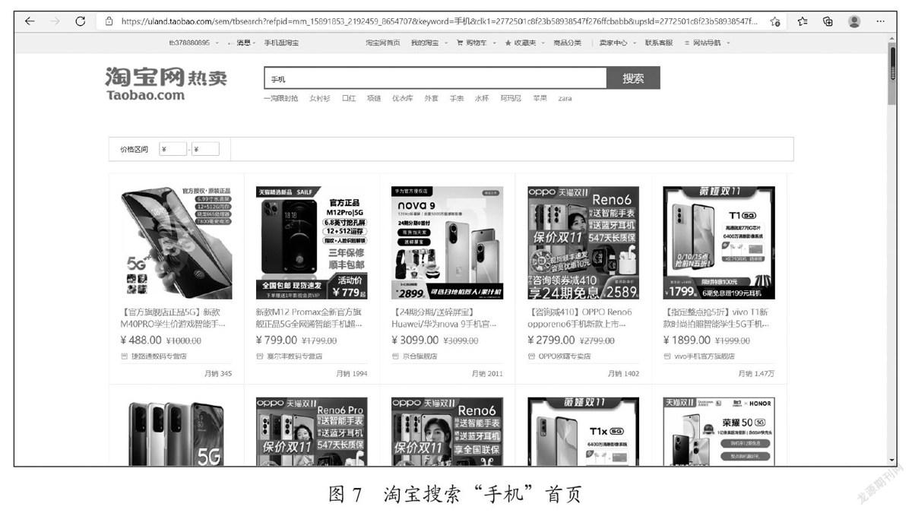Open the browser Collections icon
The width and height of the screenshot is (912, 513).
[x=828, y=21]
